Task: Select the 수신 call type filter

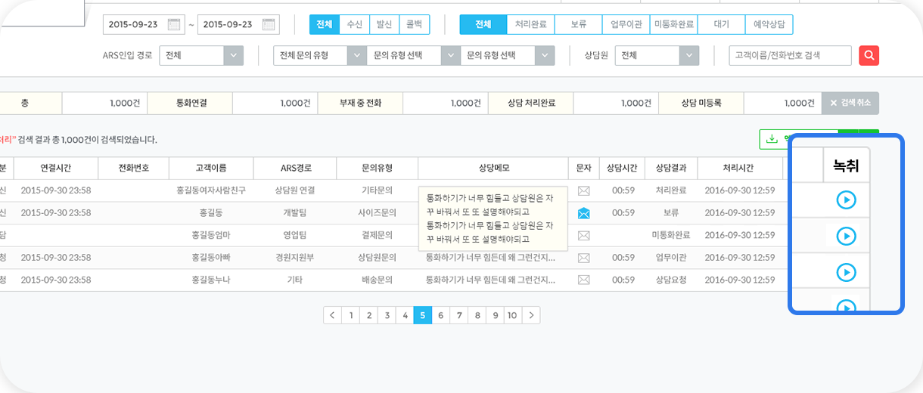Action: 354,24
